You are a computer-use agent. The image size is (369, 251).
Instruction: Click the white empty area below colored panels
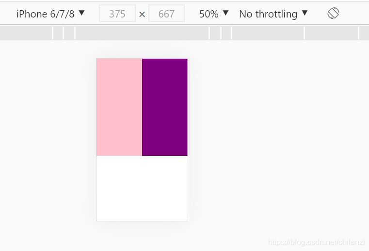142,188
